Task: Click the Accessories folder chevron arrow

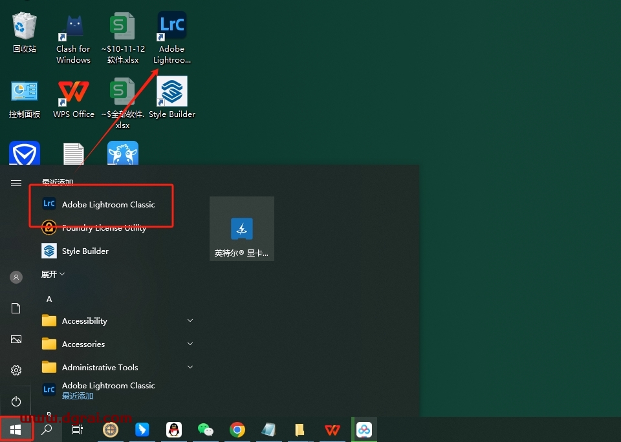Action: click(x=190, y=344)
